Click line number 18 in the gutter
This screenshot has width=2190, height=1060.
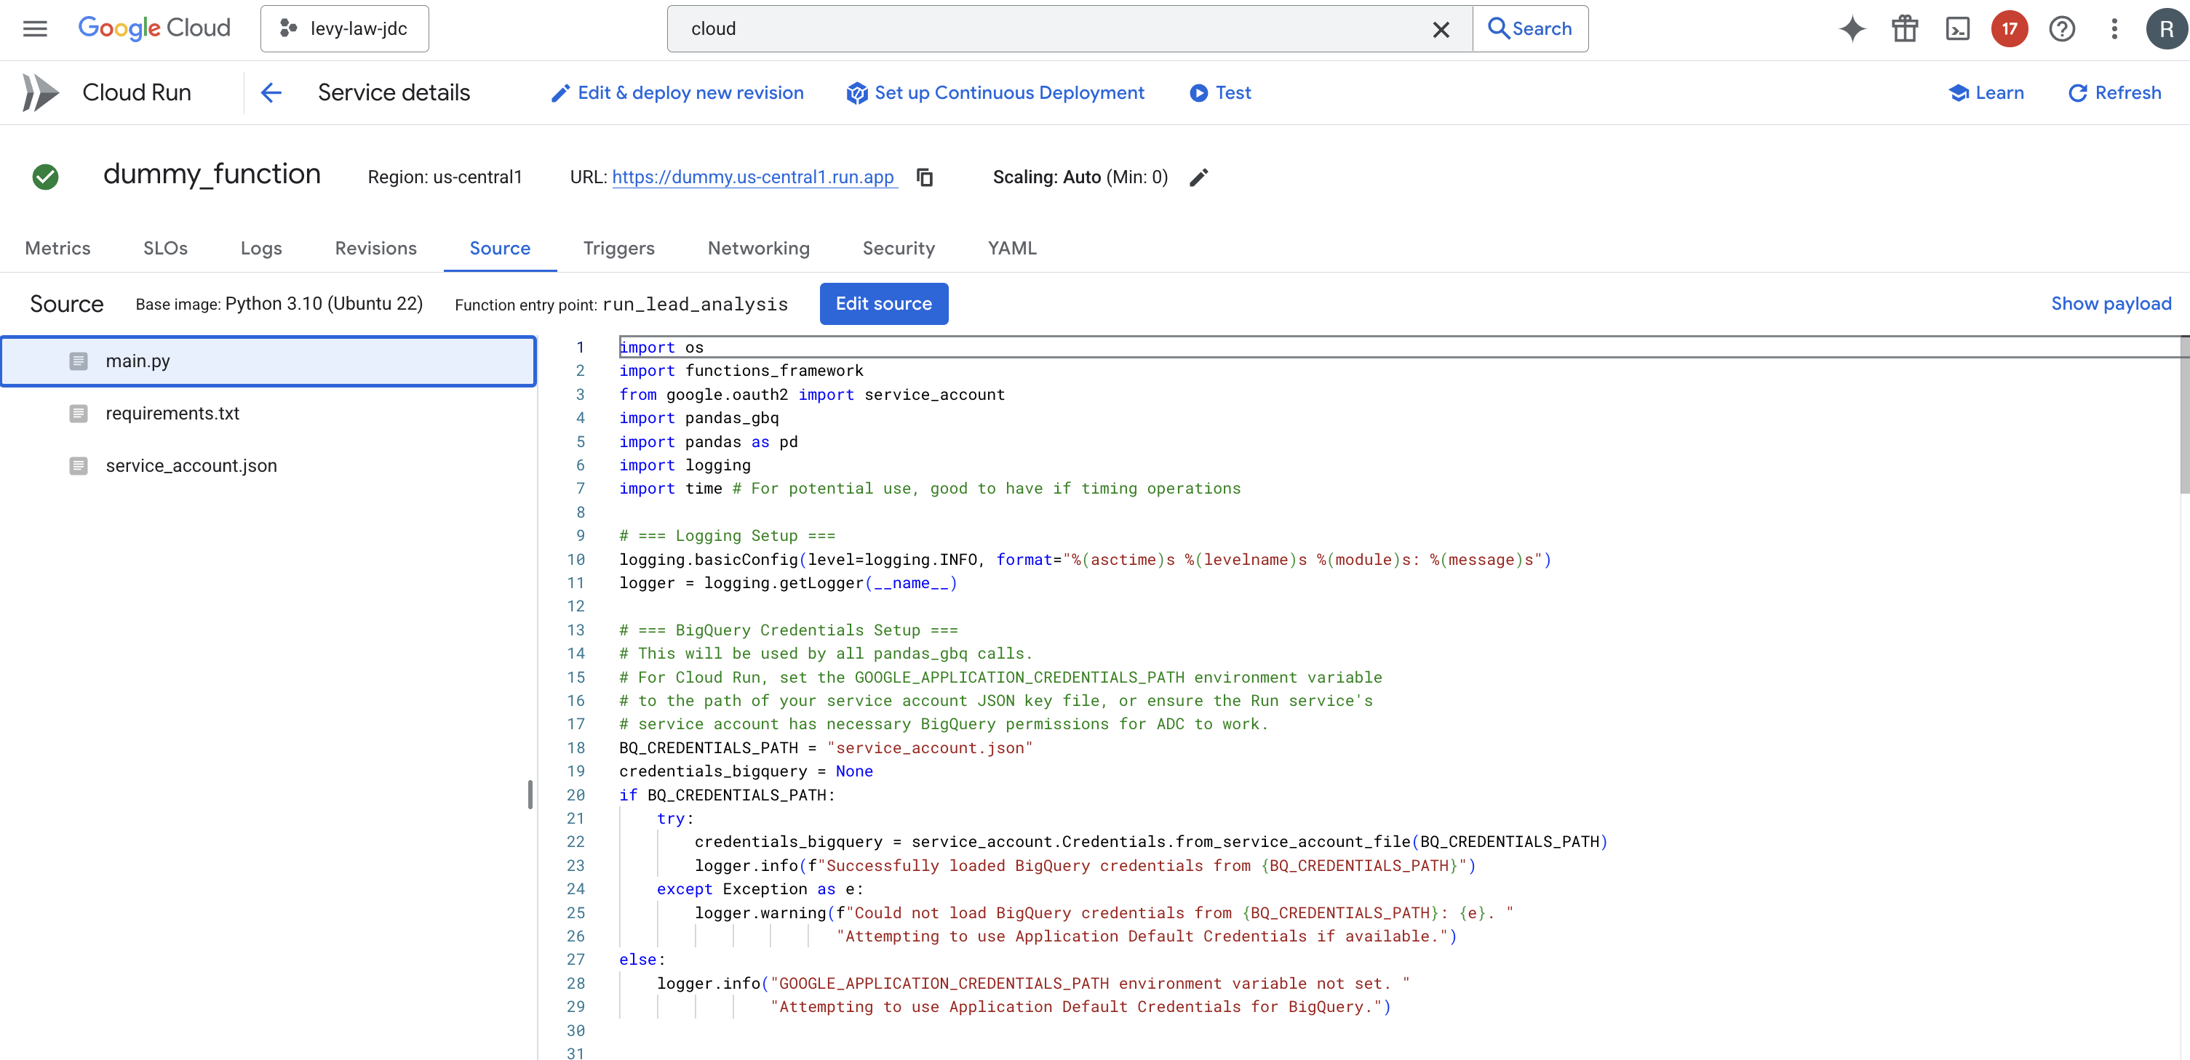click(x=576, y=748)
